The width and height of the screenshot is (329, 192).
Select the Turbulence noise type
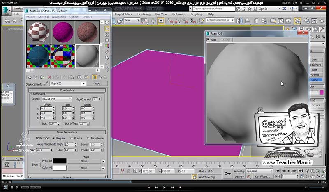88,138
